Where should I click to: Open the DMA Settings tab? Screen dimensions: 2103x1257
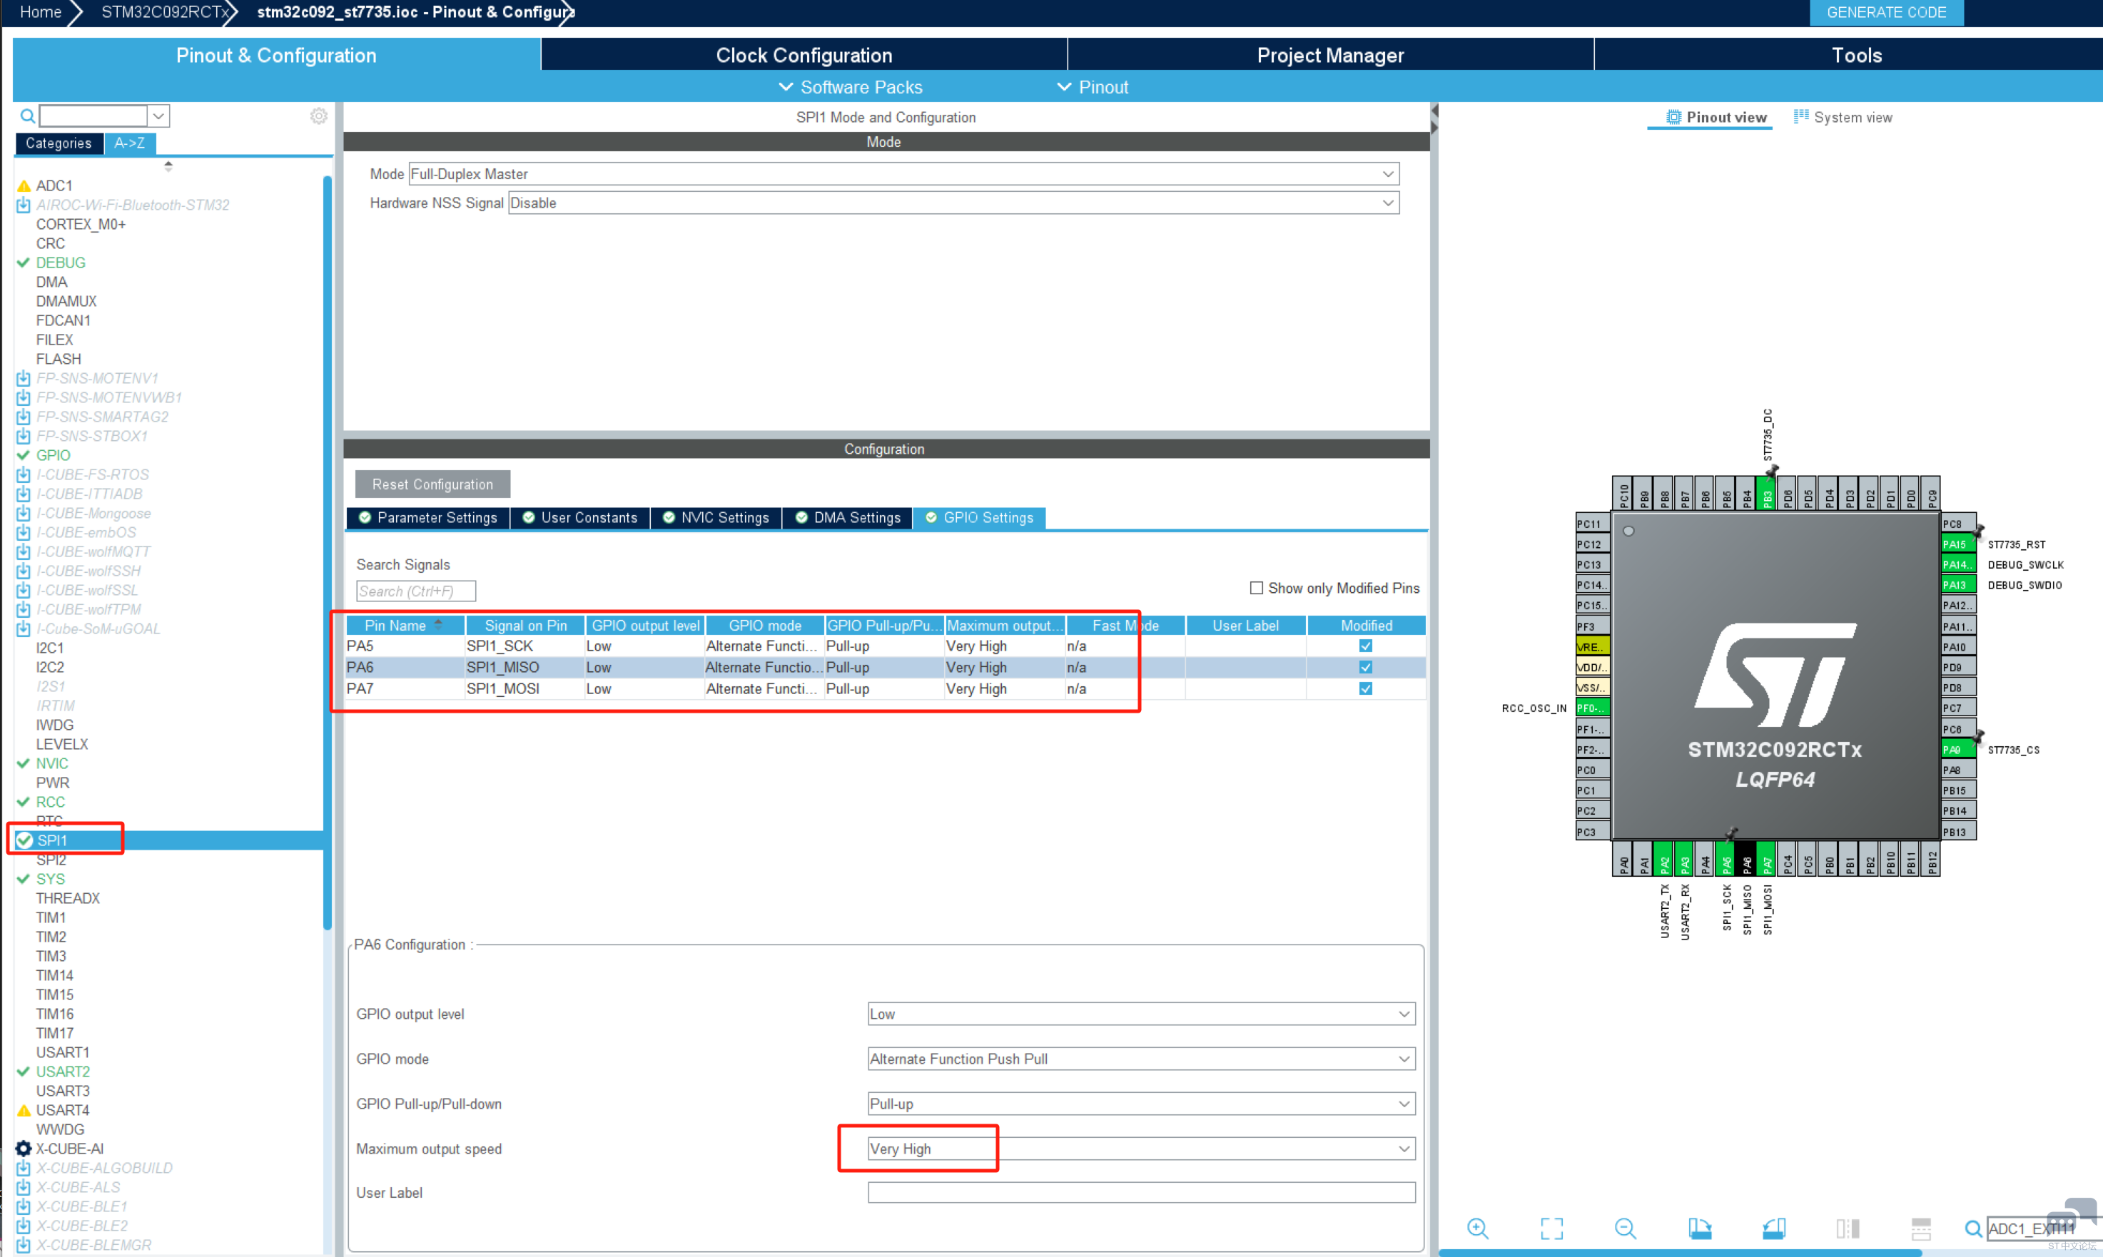848,517
